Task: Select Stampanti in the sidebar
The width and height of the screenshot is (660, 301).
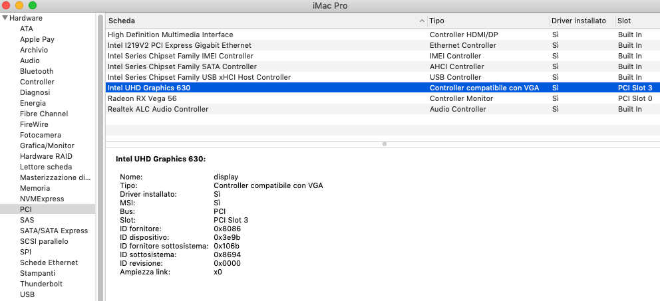Action: (37, 273)
